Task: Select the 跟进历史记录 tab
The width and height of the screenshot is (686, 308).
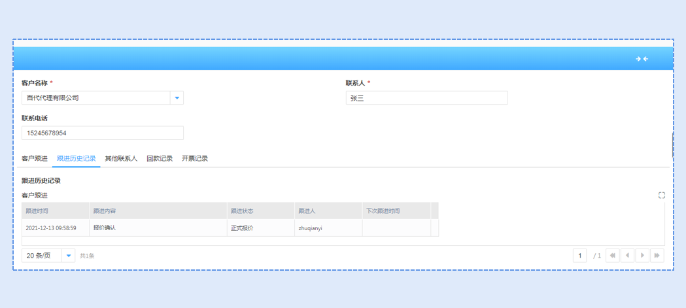Action: pos(77,159)
